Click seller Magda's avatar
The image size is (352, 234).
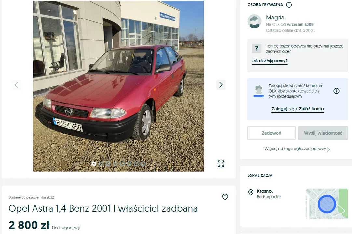(254, 21)
